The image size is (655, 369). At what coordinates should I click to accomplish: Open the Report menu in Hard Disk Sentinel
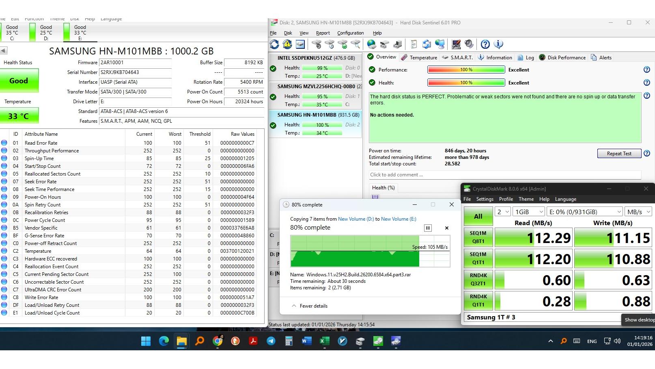click(x=323, y=33)
